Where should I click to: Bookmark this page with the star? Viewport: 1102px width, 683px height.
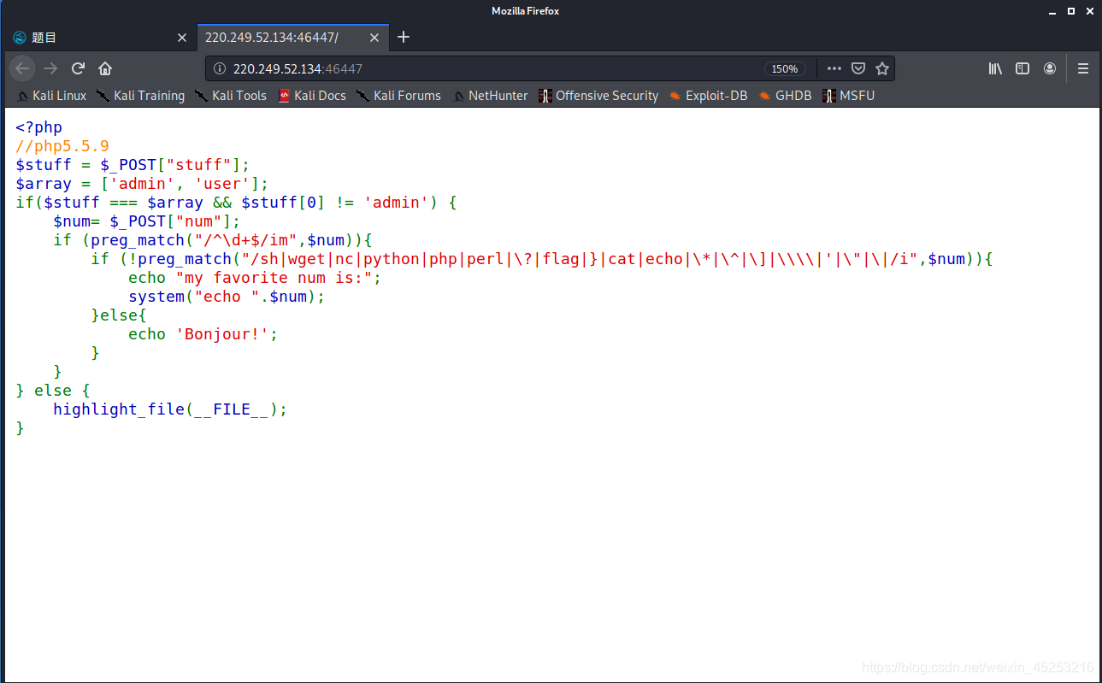(882, 68)
